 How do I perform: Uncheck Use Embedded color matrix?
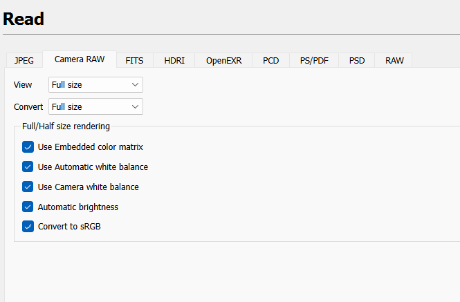[28, 147]
